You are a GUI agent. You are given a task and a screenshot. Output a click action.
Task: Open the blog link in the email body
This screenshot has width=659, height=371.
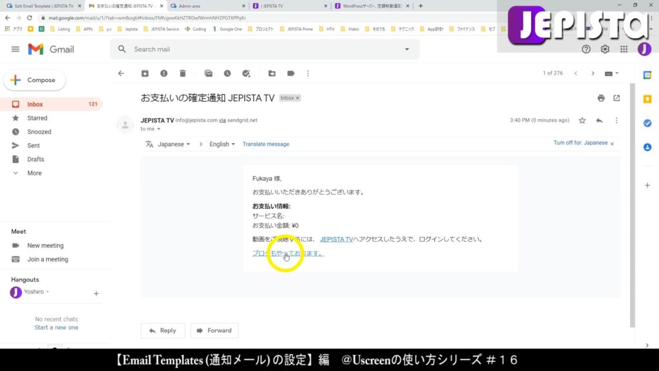tap(288, 253)
